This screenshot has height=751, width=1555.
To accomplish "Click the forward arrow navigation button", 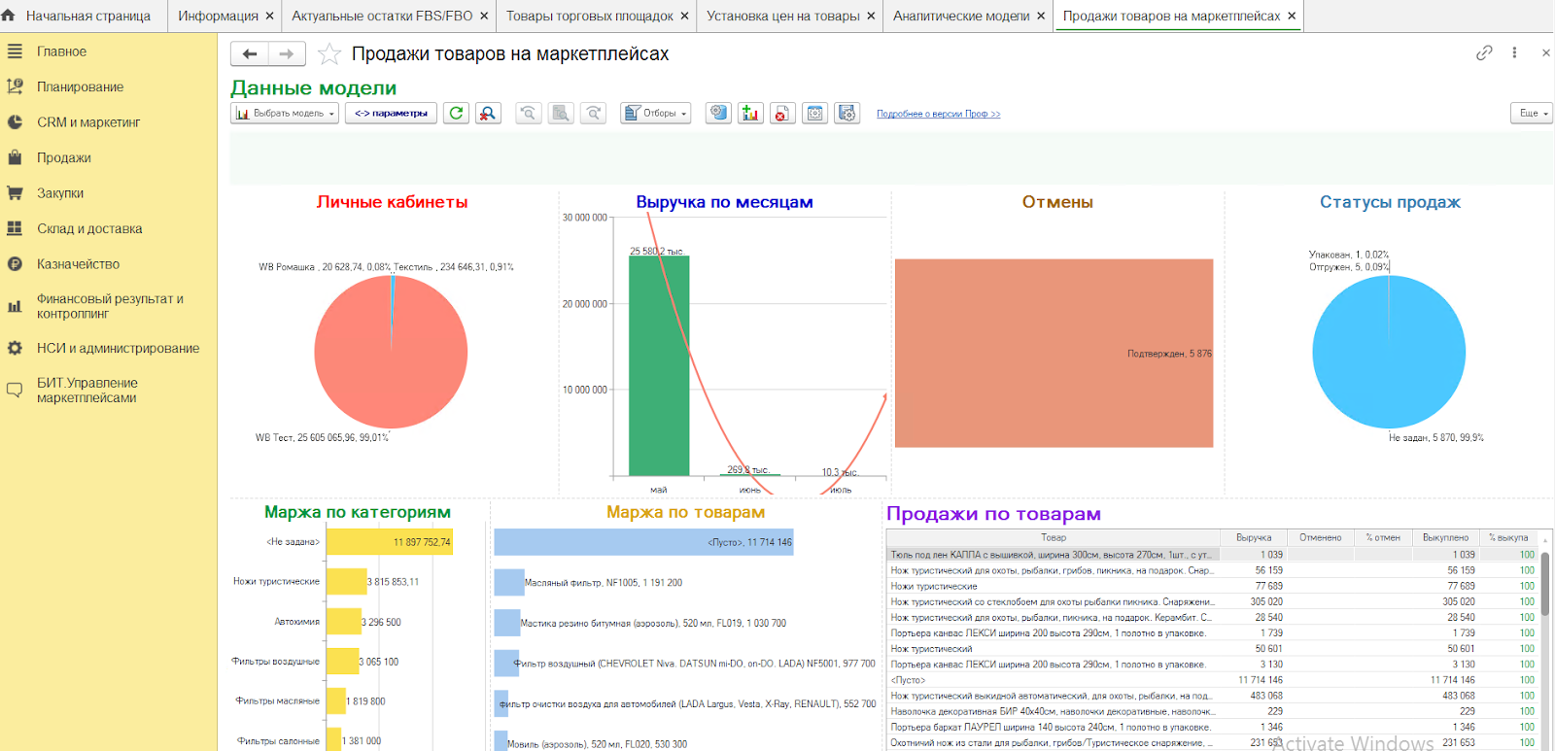I will click(x=287, y=54).
